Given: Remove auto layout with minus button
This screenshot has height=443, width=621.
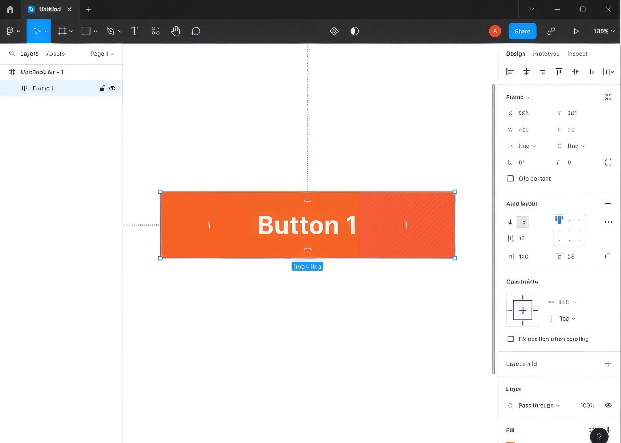Looking at the screenshot, I should (608, 204).
